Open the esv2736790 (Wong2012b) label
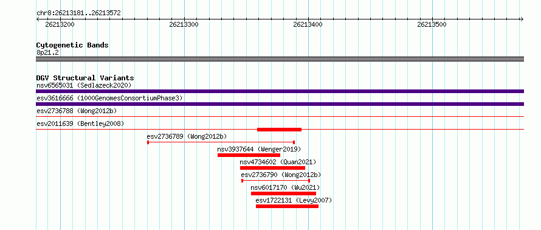 point(281,175)
